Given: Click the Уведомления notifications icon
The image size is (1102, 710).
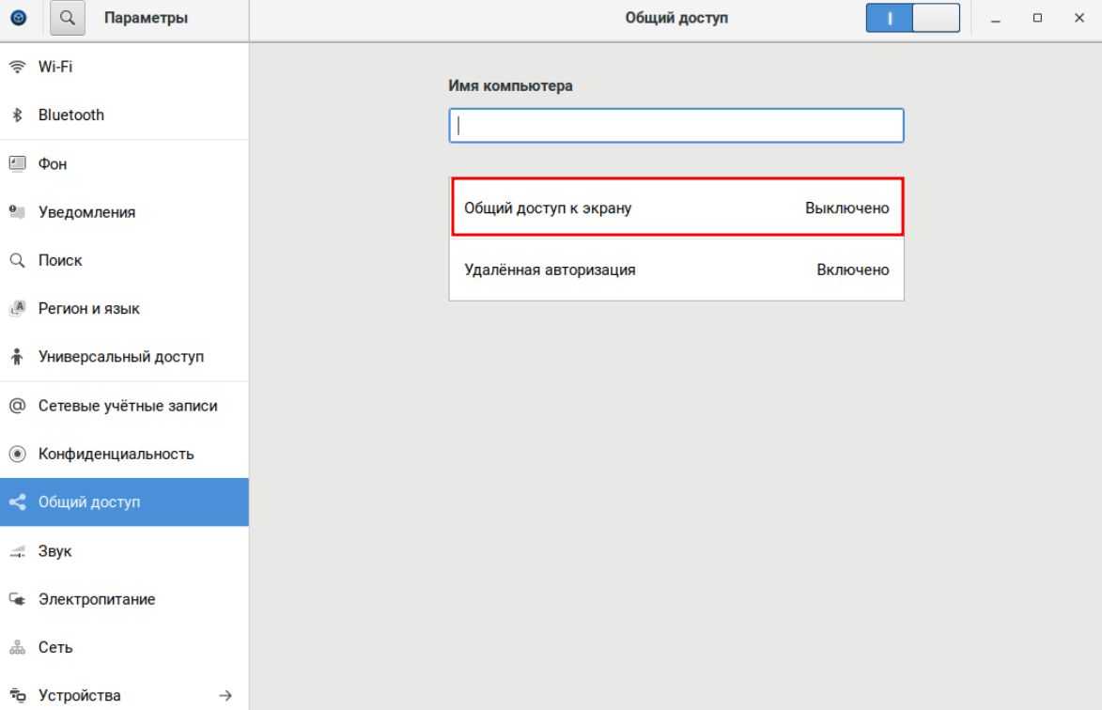Looking at the screenshot, I should point(17,212).
